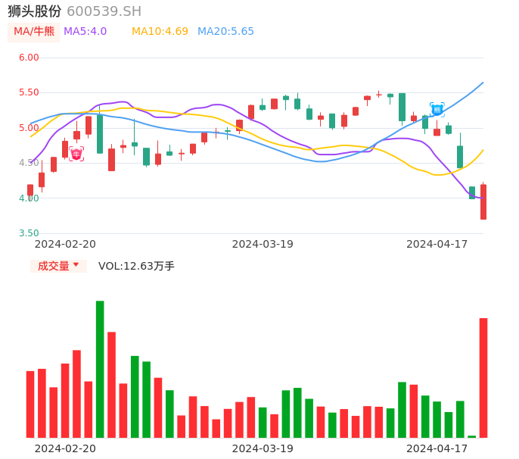The image size is (519, 459).
Task: Click the final red candlestick at far right
Action: click(483, 201)
